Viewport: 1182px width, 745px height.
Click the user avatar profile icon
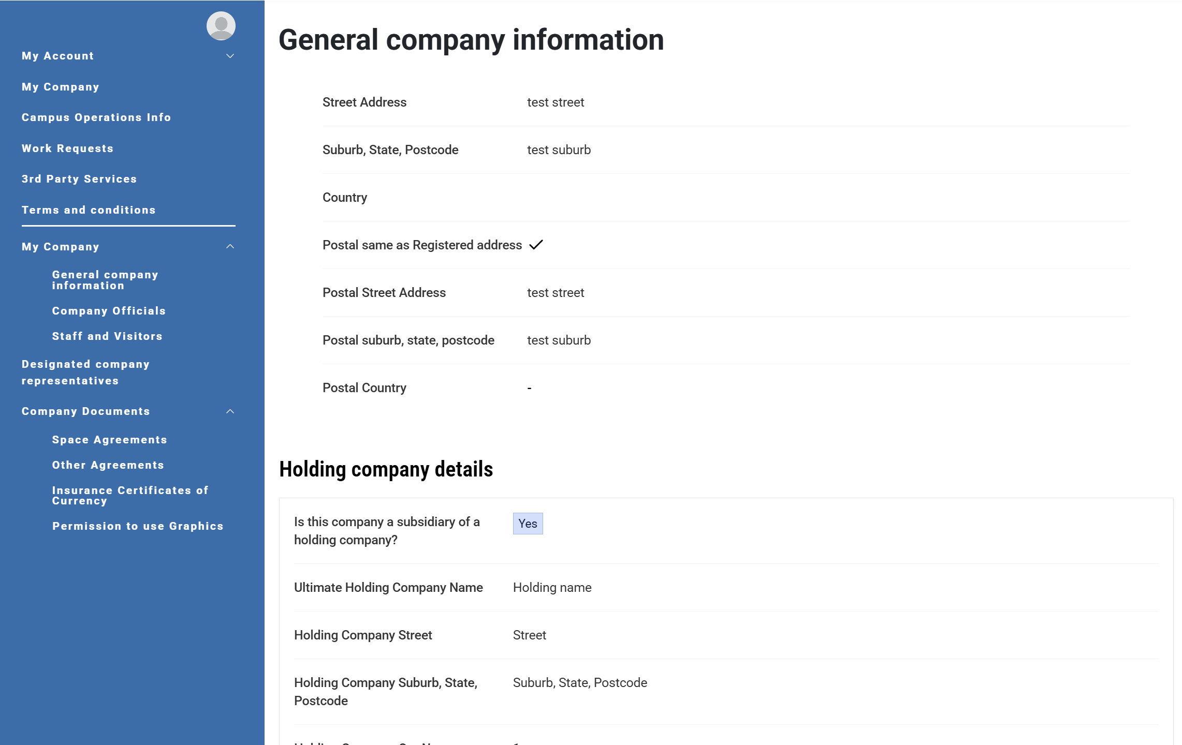coord(221,26)
